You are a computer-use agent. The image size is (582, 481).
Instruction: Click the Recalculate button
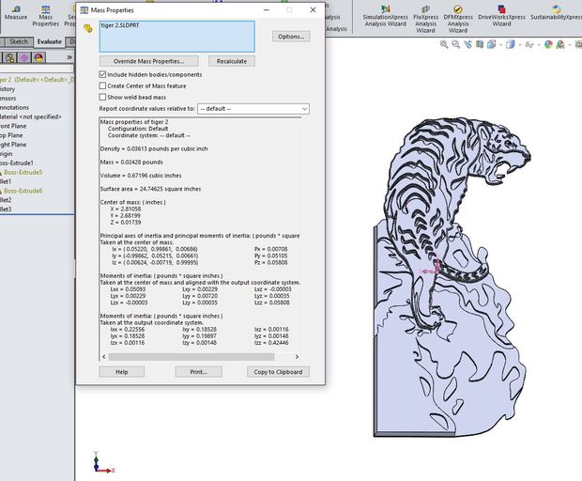coord(232,61)
